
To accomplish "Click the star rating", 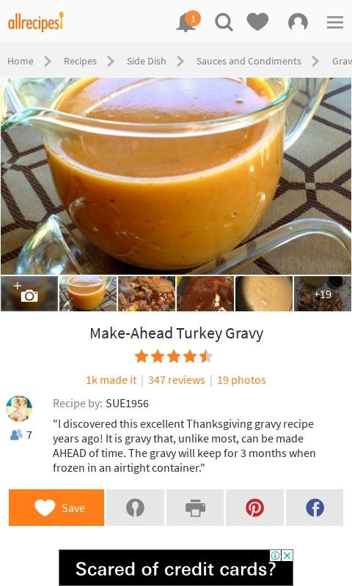I will coord(174,357).
